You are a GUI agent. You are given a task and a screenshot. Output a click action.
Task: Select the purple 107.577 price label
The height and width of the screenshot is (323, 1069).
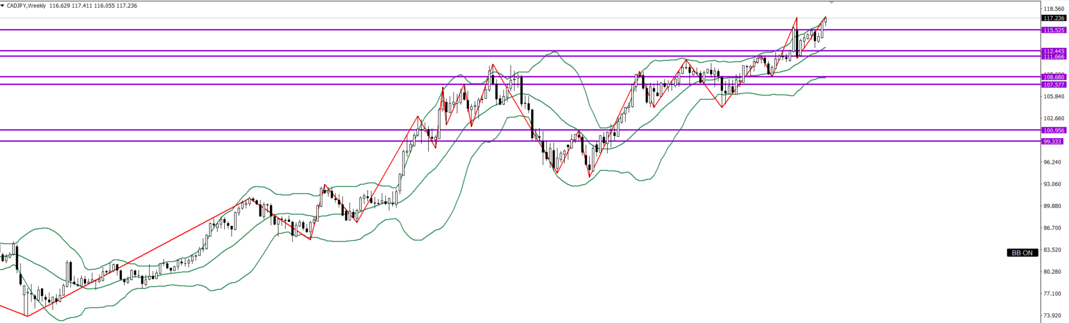[x=1053, y=84]
